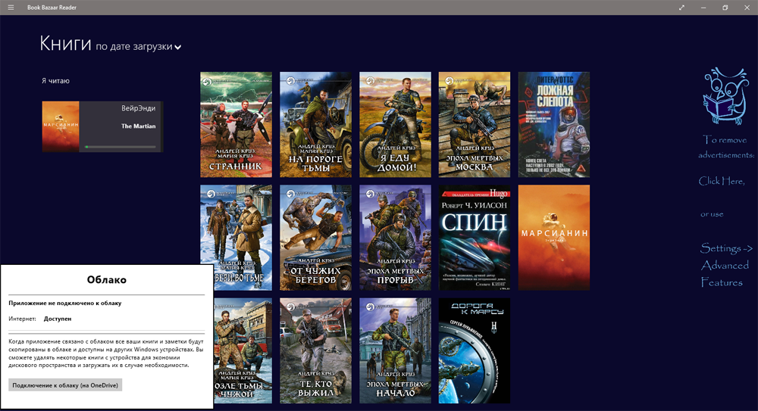The image size is (758, 411).
Task: Open the book 'На пороге тьмы'
Action: [x=315, y=125]
